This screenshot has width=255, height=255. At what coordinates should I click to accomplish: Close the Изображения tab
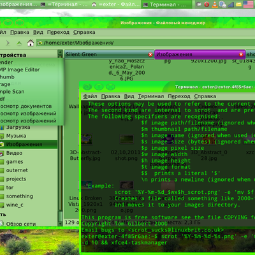click(x=241, y=55)
